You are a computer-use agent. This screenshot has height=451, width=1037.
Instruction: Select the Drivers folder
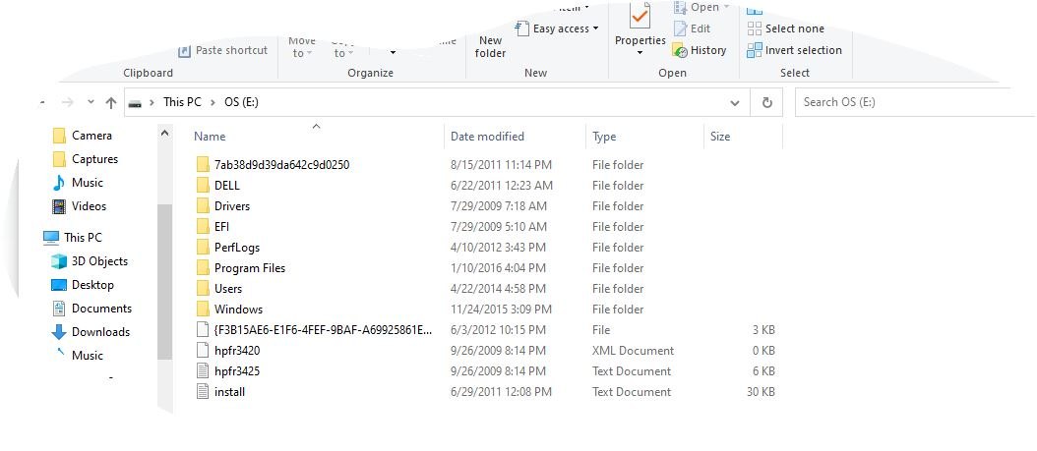coord(223,206)
